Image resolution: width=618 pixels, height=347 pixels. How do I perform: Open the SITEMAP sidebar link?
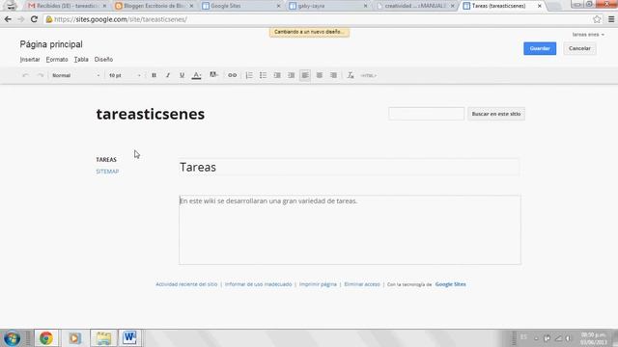107,172
